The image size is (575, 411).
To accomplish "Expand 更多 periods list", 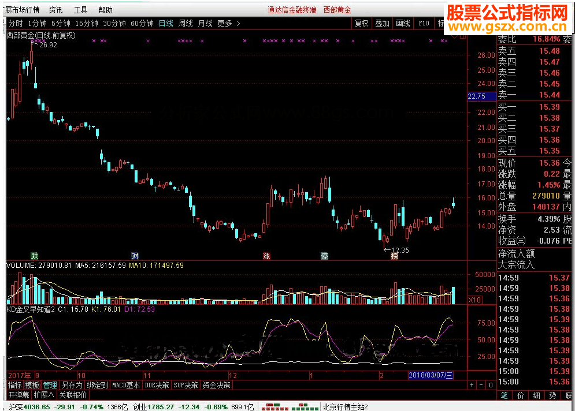I will (x=228, y=24).
